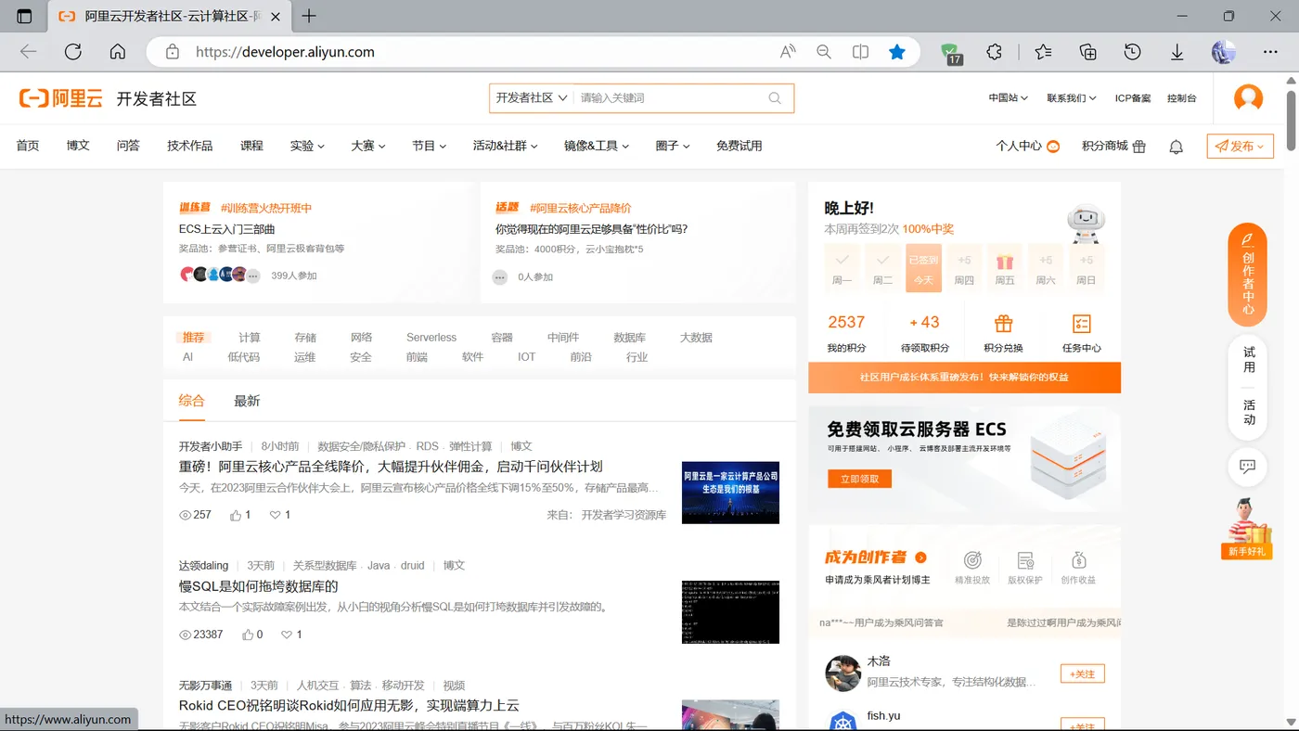Expand the 镜像&工具 nav menu
This screenshot has width=1299, height=731.
[597, 146]
